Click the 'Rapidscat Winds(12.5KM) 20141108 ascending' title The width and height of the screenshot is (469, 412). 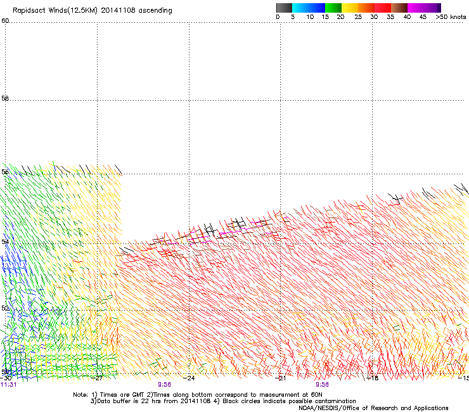[x=93, y=11]
